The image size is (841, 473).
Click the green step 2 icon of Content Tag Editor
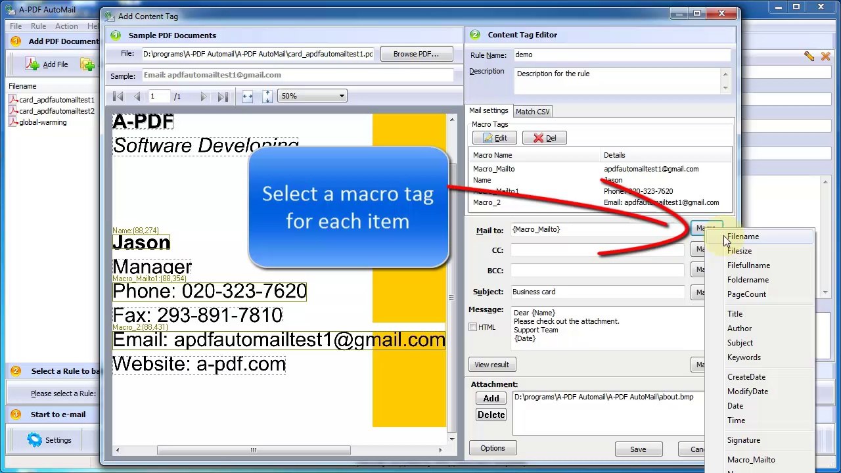[x=475, y=35]
